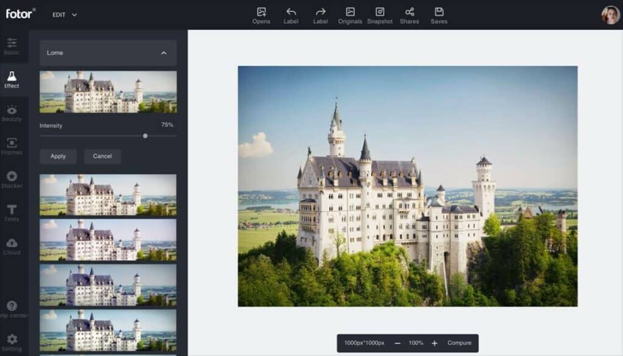Open the EDIT dropdown menu
The height and width of the screenshot is (356, 623).
click(x=65, y=15)
